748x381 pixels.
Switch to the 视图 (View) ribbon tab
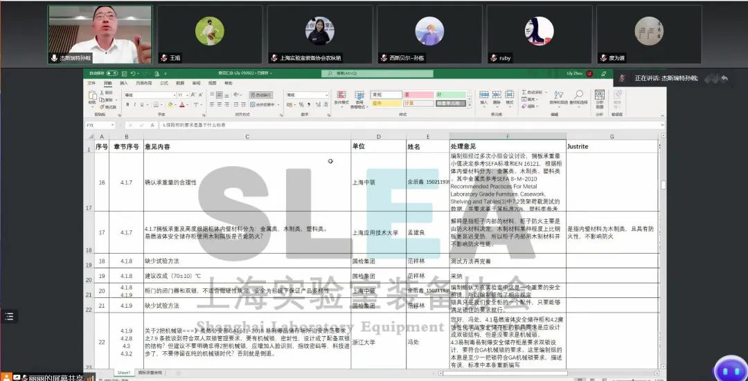(x=213, y=83)
